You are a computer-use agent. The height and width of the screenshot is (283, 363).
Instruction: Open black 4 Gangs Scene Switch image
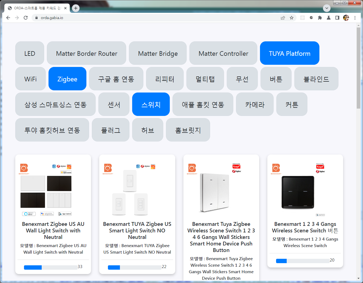298,190
